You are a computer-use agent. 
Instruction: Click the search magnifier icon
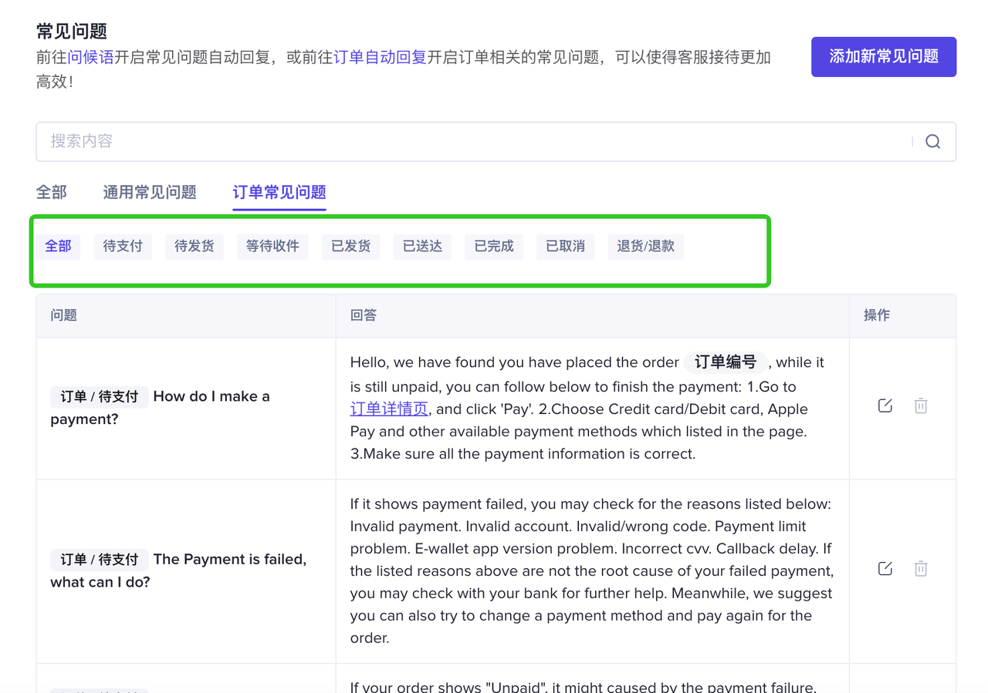coord(932,142)
